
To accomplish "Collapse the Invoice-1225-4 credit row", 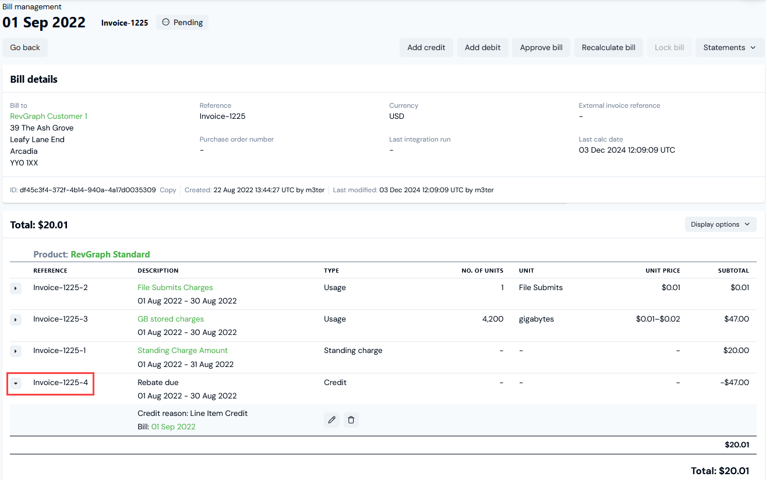I will point(16,383).
